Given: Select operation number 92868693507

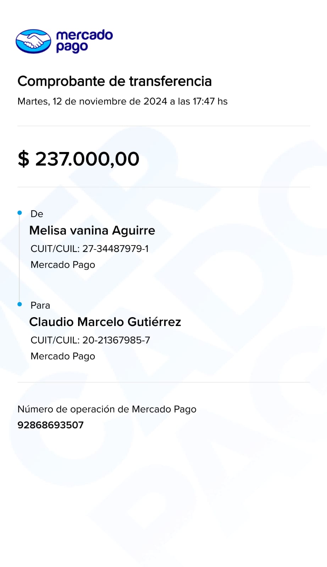Looking at the screenshot, I should [x=50, y=425].
